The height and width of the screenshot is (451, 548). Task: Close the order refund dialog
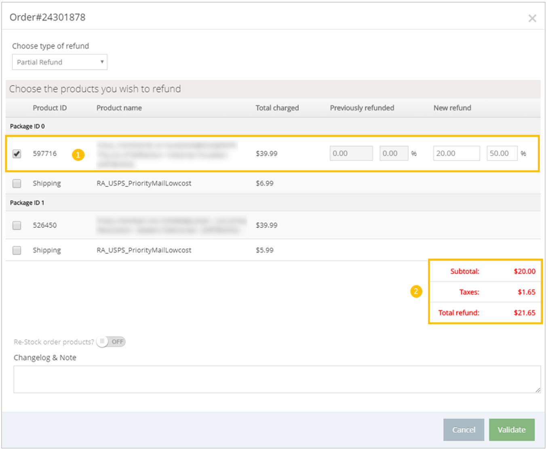pos(532,18)
